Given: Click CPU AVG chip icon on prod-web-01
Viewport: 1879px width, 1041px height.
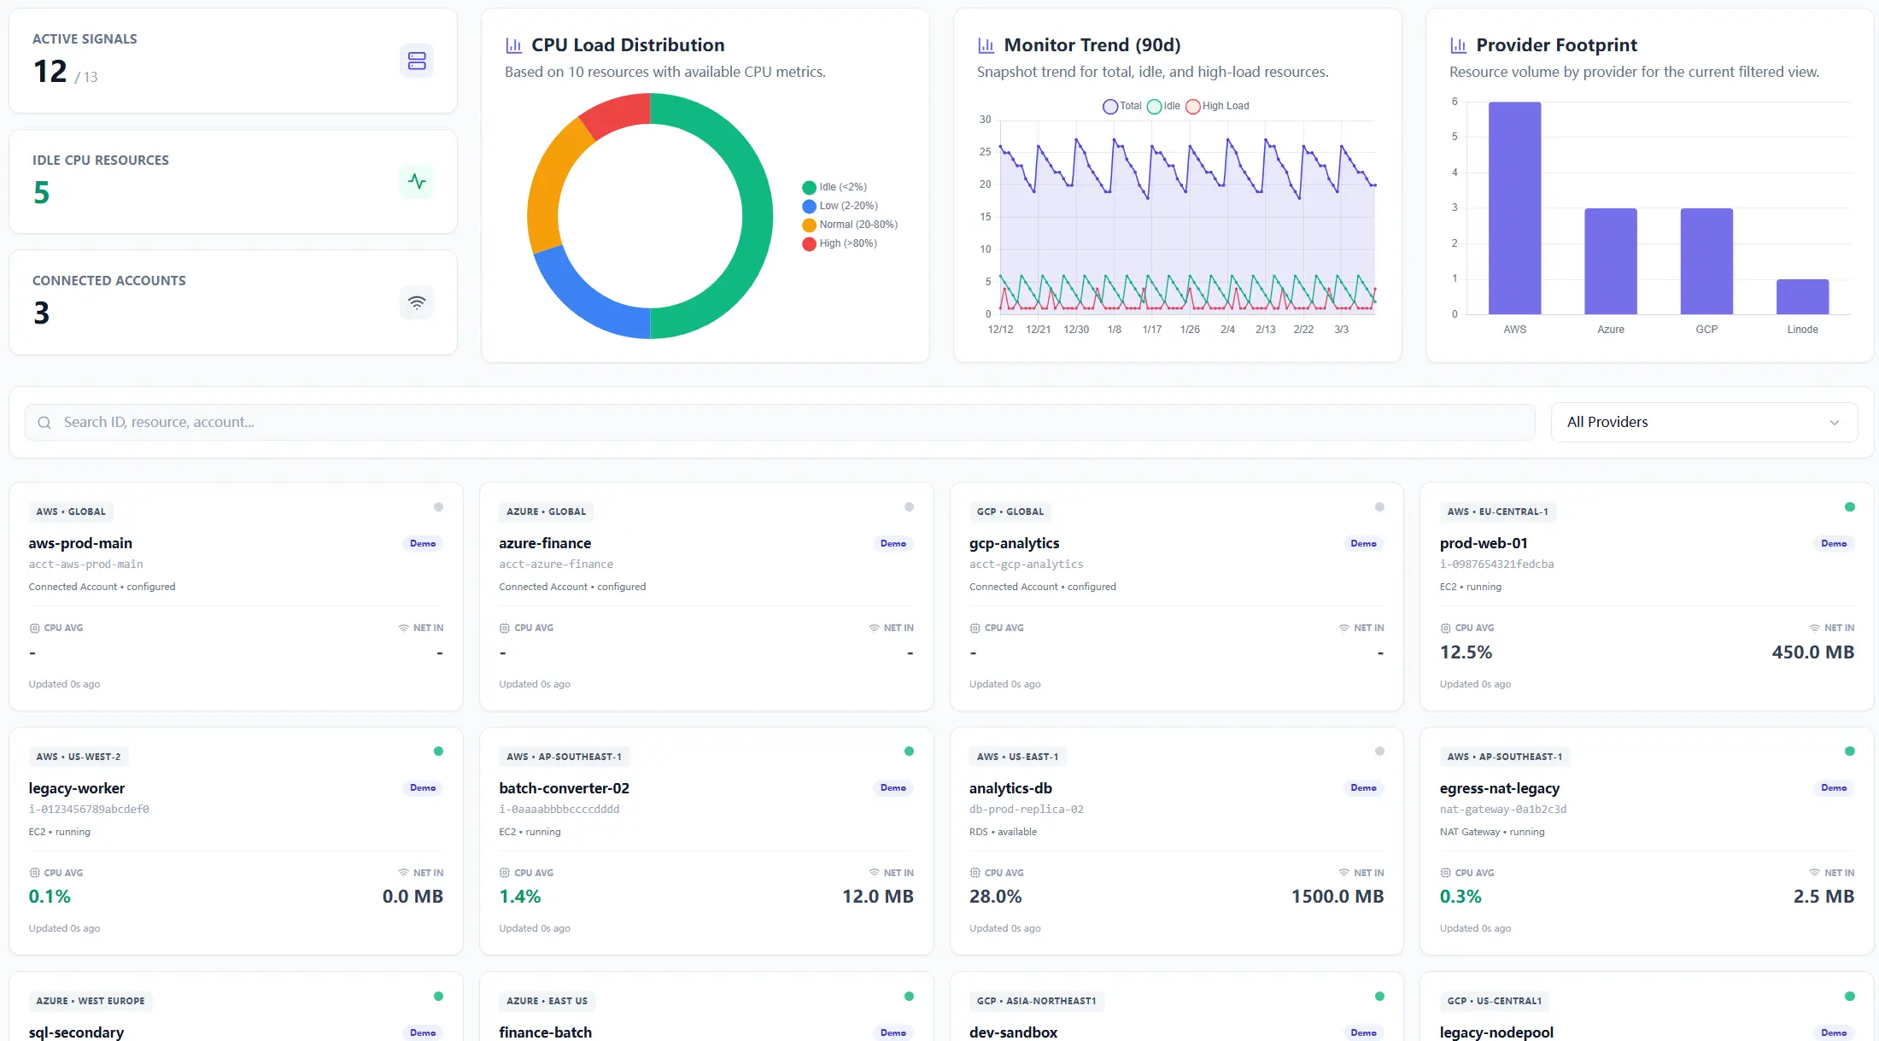Looking at the screenshot, I should click(1445, 629).
